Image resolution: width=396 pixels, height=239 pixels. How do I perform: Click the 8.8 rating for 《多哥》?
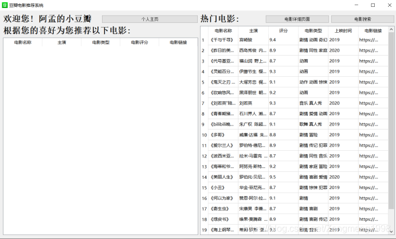pos(283,135)
